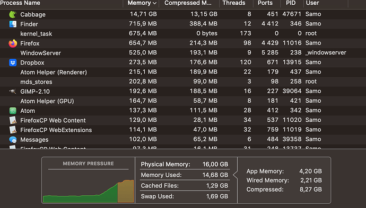The height and width of the screenshot is (208, 366).
Task: Click the Finder process icon
Action: click(13, 24)
